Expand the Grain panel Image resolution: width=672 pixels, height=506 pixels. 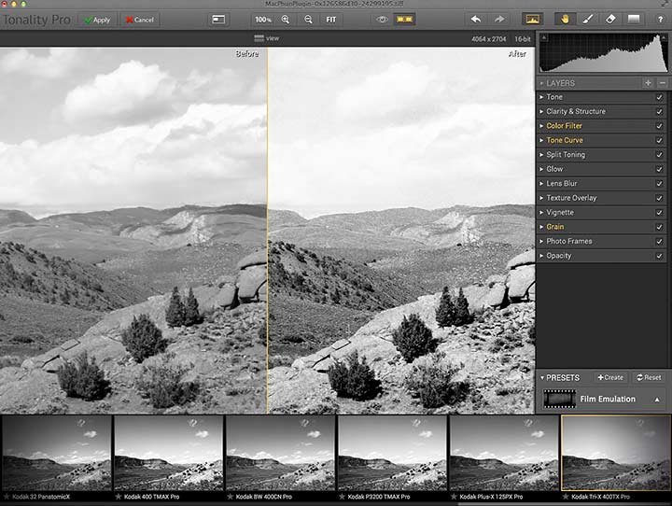tap(541, 227)
